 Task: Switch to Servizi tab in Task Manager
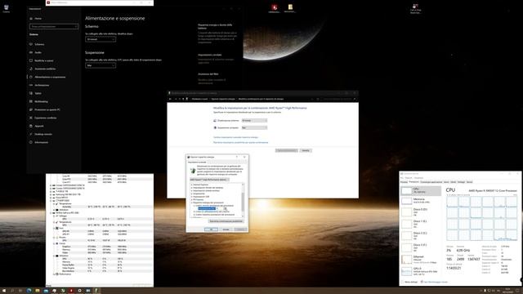pos(469,182)
